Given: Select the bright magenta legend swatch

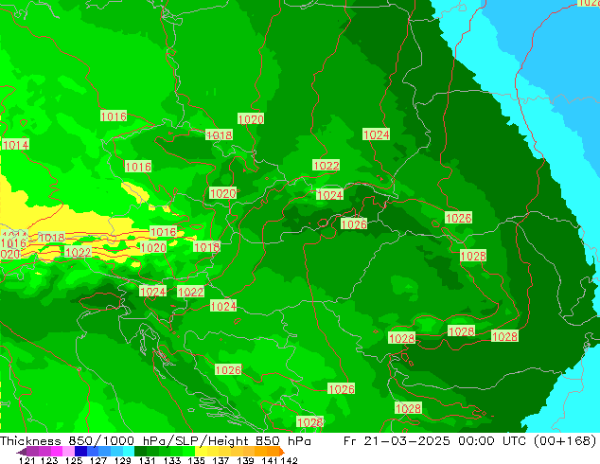Looking at the screenshot, I should [x=57, y=451].
